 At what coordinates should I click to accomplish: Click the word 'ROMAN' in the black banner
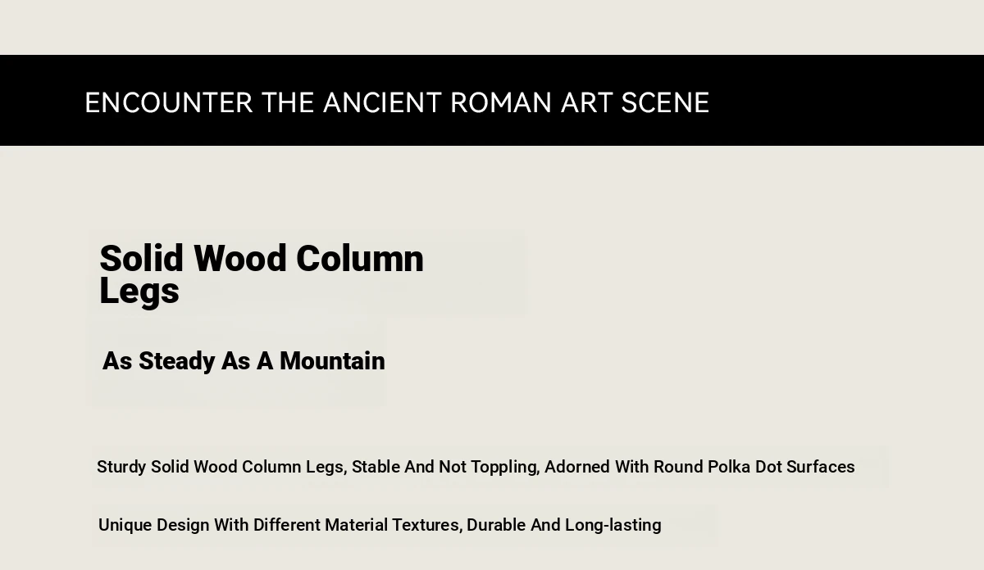coord(501,102)
